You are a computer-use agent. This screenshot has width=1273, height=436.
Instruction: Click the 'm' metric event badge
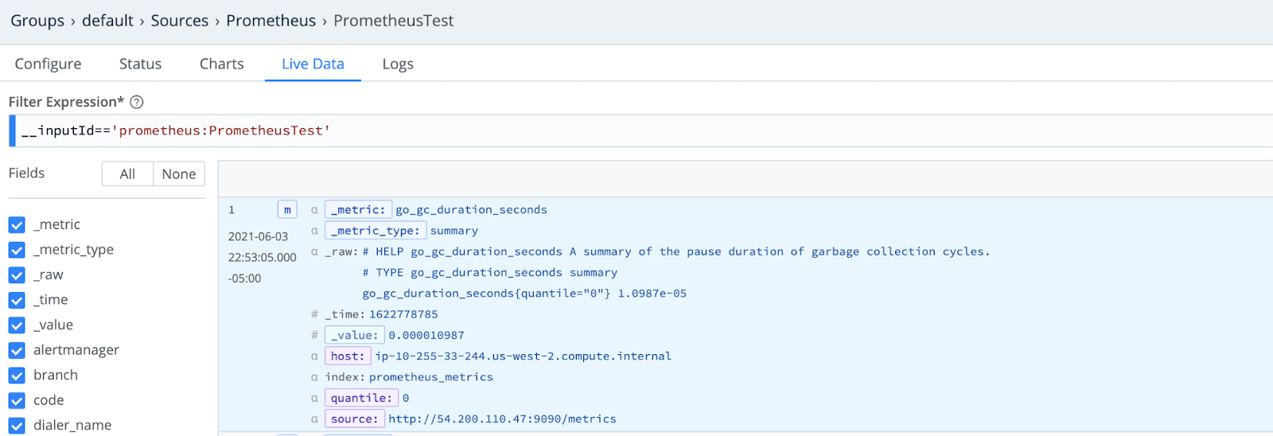[287, 210]
